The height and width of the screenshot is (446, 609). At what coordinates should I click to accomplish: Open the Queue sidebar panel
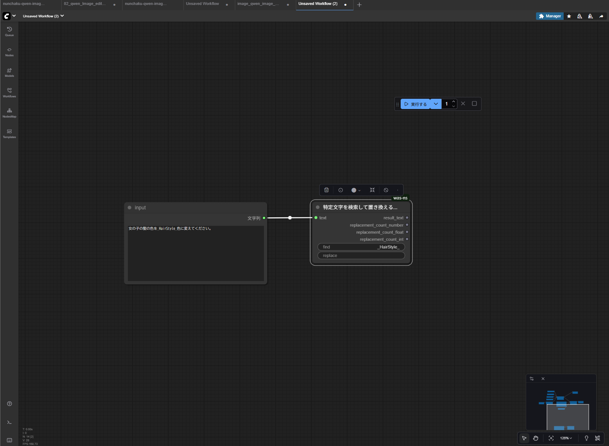point(9,32)
